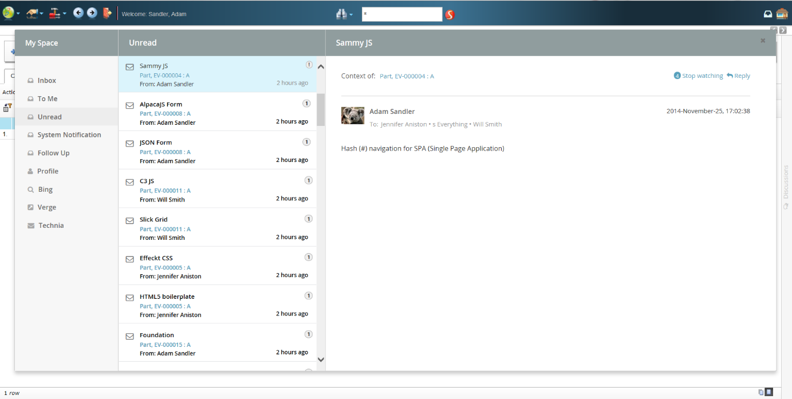
Task: Open context link Part, EV-000004 : A
Action: pos(407,76)
